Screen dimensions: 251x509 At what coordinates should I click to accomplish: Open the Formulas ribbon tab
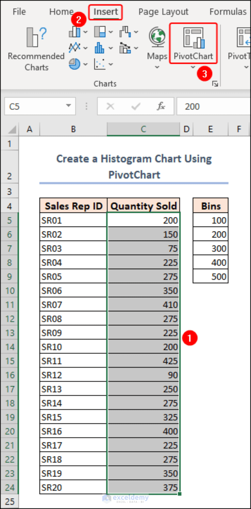[x=228, y=11]
